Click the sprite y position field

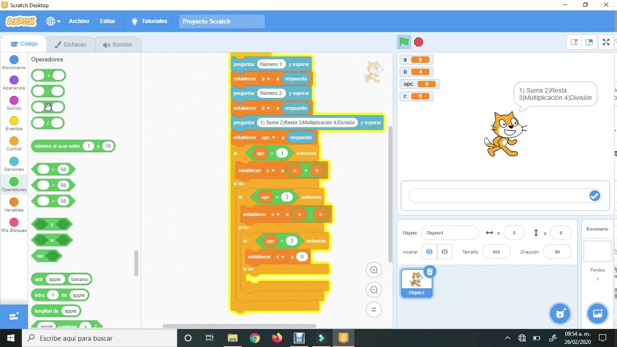coord(561,233)
